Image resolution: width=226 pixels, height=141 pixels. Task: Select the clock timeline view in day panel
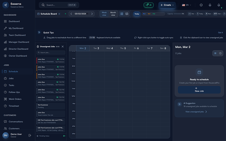220,53
